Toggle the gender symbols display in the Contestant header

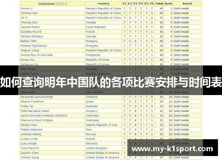click(x=59, y=4)
